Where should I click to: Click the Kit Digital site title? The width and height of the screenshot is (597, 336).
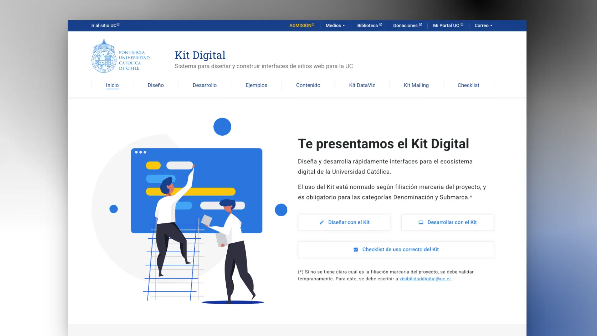pyautogui.click(x=200, y=55)
